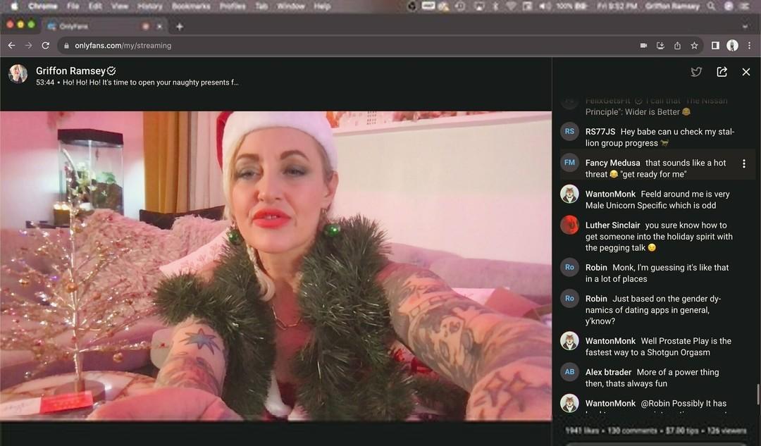Toggle the volume control in menu bar
Screen dimensions: 761x446
pos(545,6)
